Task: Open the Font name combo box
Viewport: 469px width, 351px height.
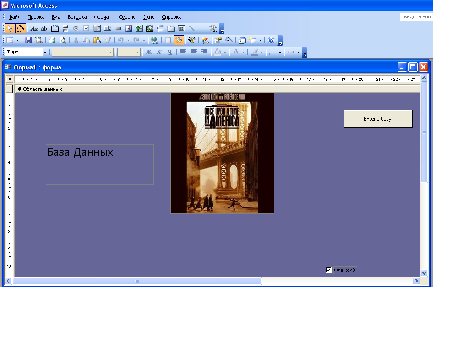Action: 82,52
